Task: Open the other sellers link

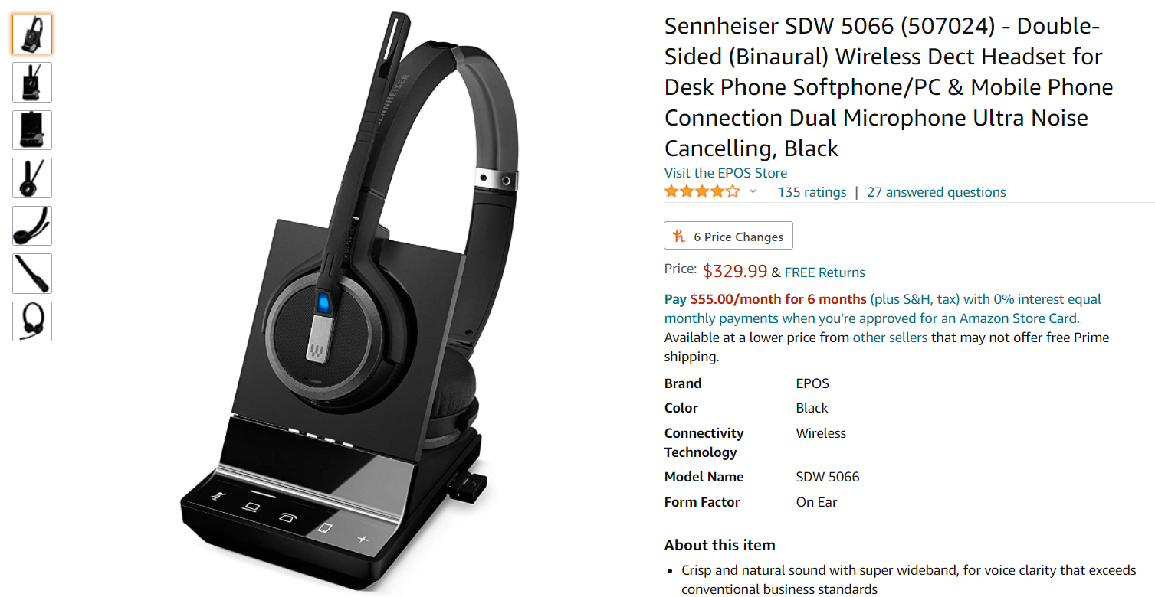Action: tap(890, 338)
